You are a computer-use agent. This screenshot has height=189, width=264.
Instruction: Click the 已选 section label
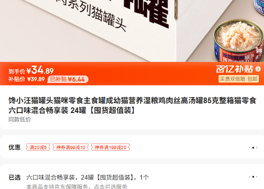point(15,178)
